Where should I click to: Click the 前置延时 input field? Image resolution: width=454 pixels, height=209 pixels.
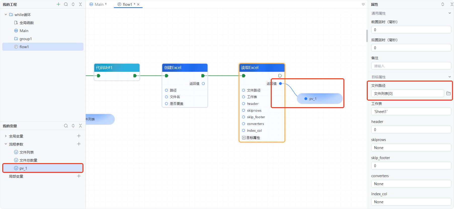(411, 30)
